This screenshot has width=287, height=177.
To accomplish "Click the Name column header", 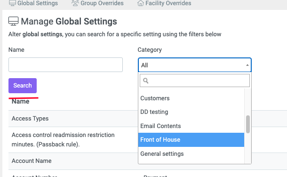I will [21, 101].
